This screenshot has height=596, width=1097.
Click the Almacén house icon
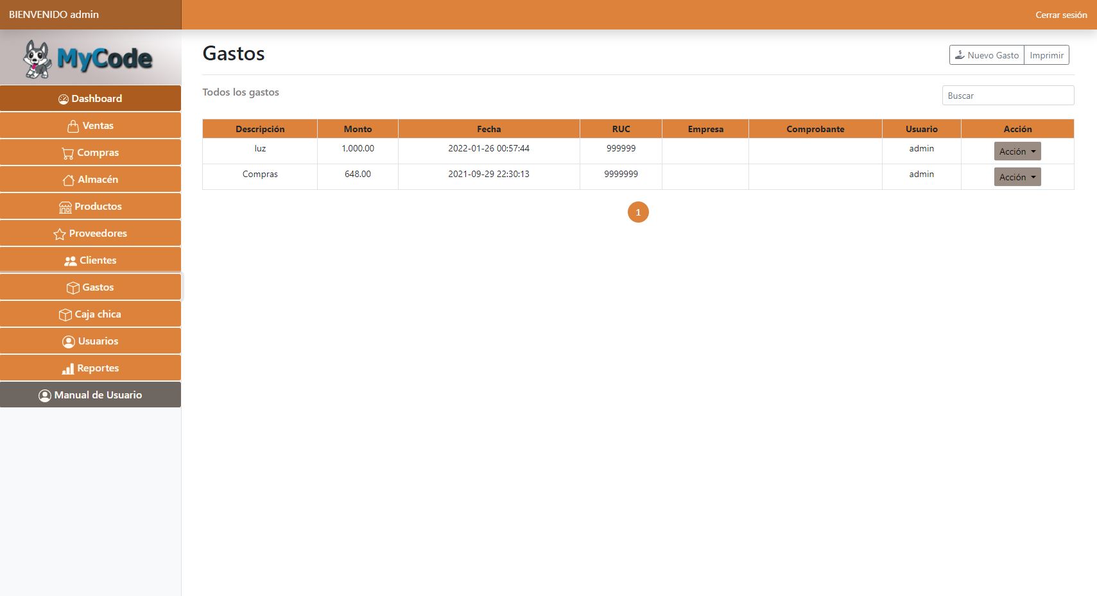point(68,180)
